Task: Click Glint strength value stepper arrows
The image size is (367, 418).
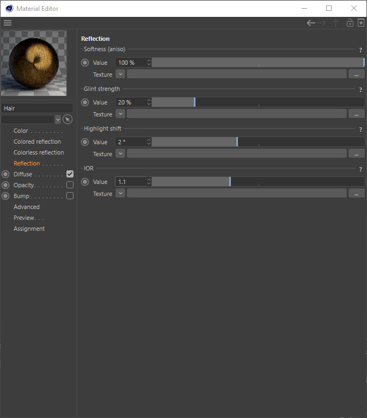Action: (149, 102)
